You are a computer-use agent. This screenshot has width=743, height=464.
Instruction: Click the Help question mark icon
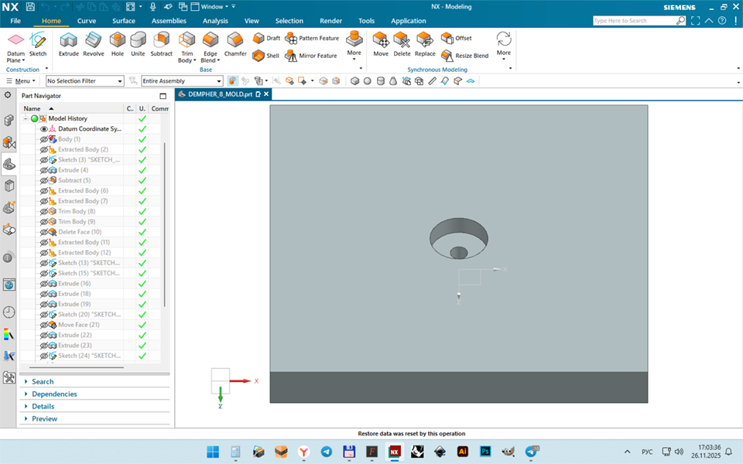pos(721,21)
